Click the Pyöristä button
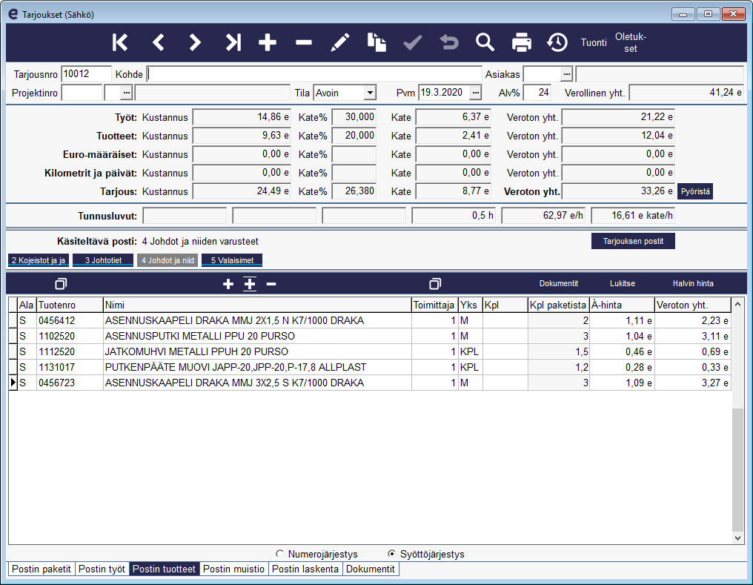Viewport: 753px width, 585px height. click(x=695, y=191)
